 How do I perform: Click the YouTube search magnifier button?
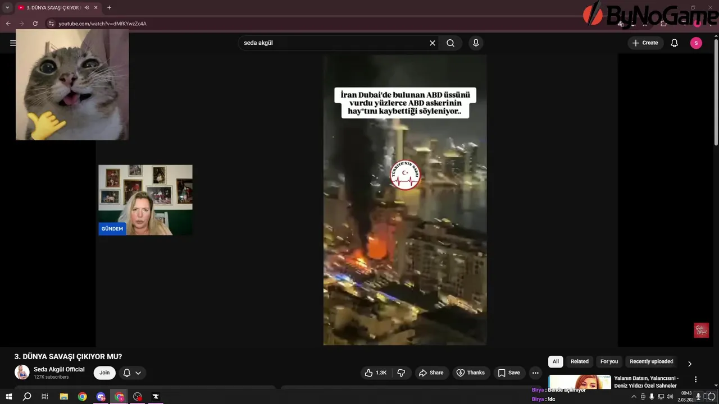(x=450, y=43)
